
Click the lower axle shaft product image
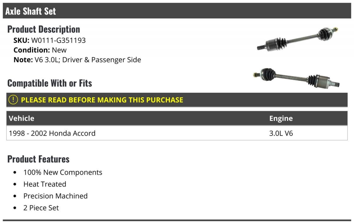pyautogui.click(x=296, y=78)
